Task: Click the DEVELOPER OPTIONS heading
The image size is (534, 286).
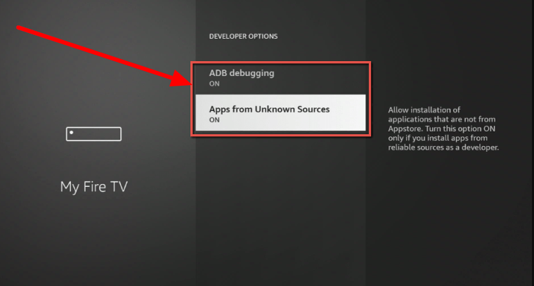Action: click(x=243, y=36)
